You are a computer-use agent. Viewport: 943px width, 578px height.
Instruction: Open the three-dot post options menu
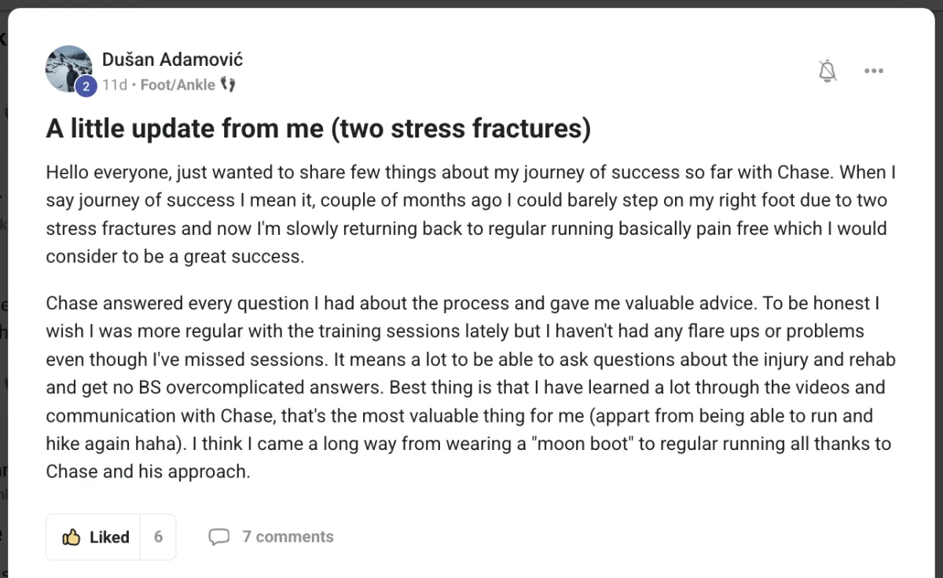[x=874, y=71]
